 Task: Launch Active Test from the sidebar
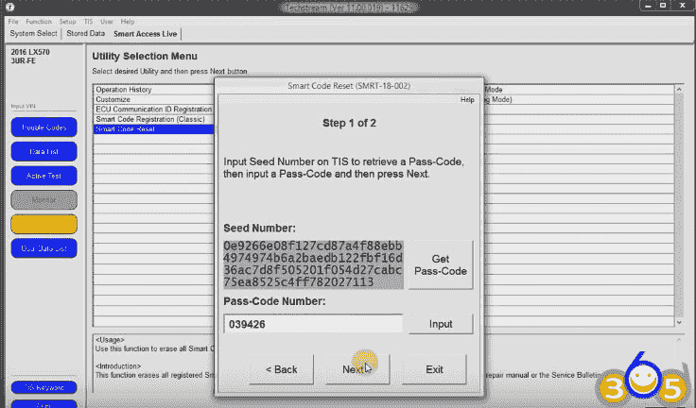click(43, 176)
